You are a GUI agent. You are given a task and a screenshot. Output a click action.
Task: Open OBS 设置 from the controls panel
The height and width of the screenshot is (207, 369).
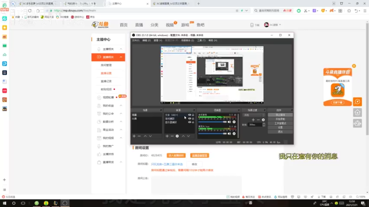[x=280, y=127]
